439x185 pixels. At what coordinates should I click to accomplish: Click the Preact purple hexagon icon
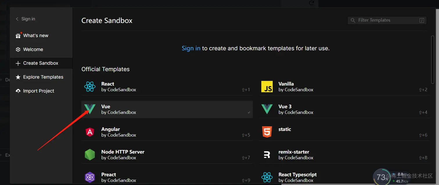(90, 177)
